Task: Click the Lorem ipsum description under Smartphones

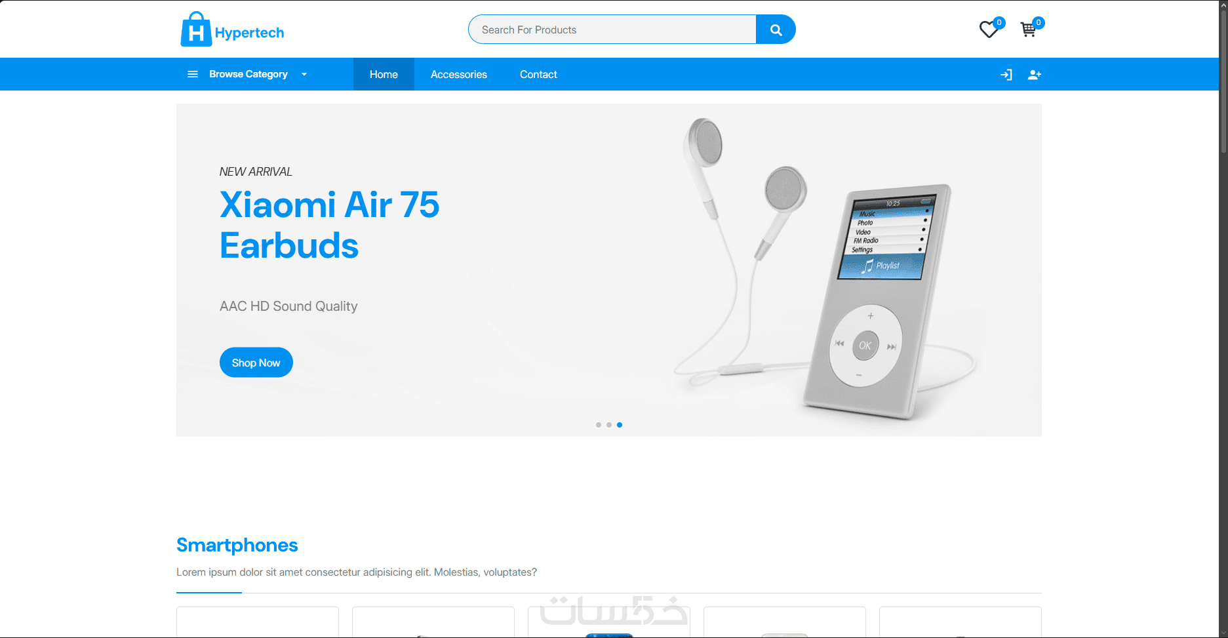Action: (x=357, y=572)
